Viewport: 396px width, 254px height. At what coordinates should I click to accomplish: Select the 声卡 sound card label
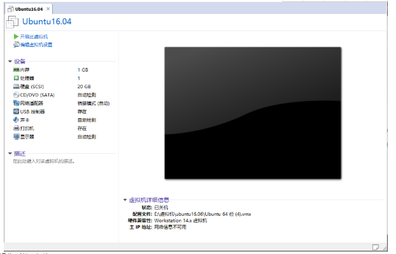tap(24, 120)
